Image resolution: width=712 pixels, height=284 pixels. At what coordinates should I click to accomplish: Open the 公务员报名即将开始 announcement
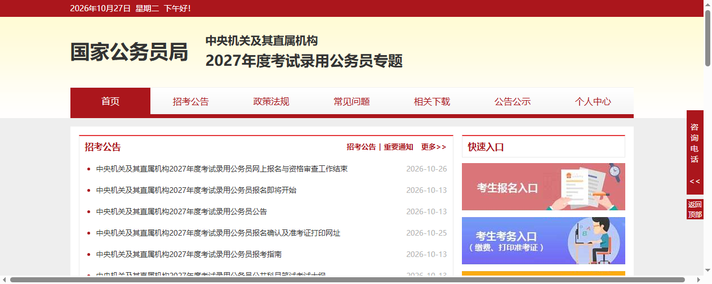point(196,190)
